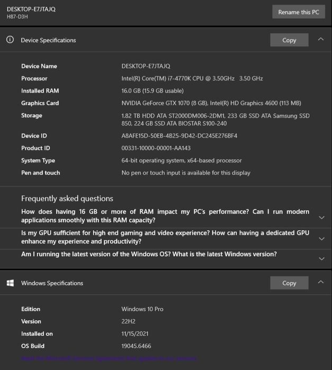
Task: Click the Edition label
Action: (x=31, y=309)
